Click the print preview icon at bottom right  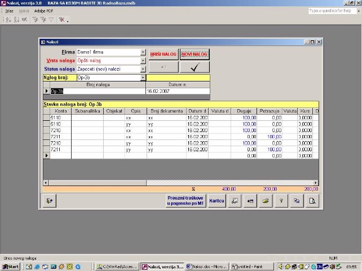point(311,201)
